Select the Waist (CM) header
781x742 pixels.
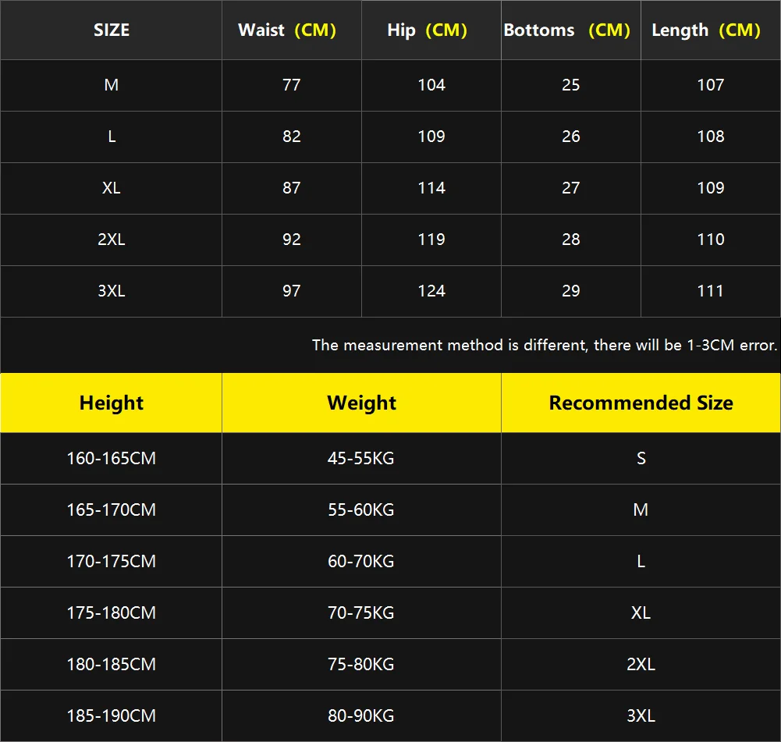point(287,30)
